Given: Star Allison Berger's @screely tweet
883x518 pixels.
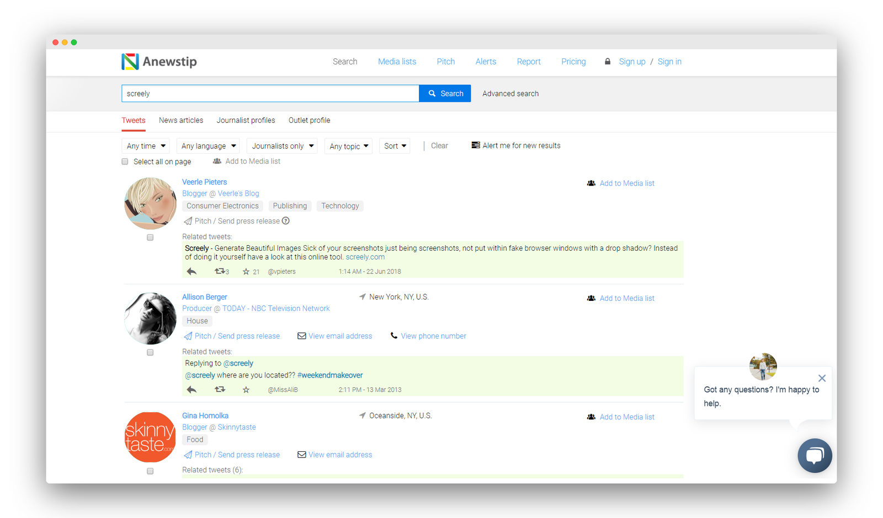Looking at the screenshot, I should coord(246,390).
